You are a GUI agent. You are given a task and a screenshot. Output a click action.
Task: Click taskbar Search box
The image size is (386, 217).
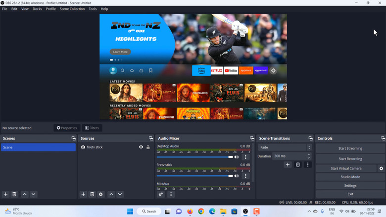[x=149, y=212]
